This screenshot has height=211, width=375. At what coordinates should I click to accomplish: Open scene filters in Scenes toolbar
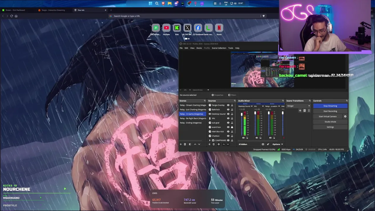pyautogui.click(x=190, y=144)
